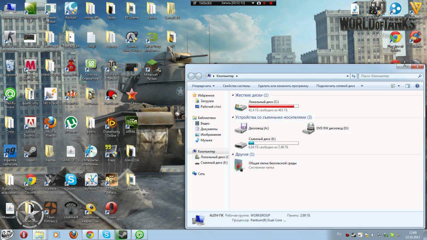
Task: Select the Google Chrome desktop icon
Action: click(30, 183)
